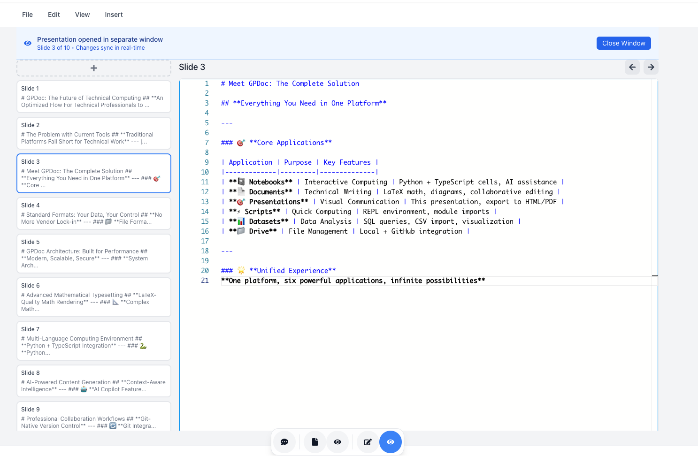Go to next slide with right arrow
The image size is (698, 456).
[x=651, y=67]
